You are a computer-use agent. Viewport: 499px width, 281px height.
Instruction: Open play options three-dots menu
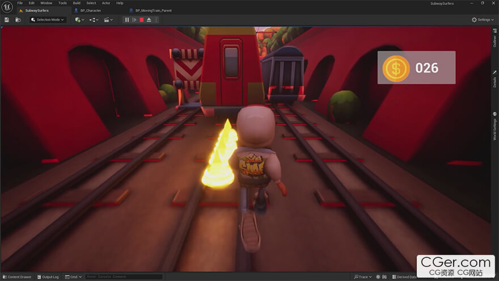coord(156,20)
